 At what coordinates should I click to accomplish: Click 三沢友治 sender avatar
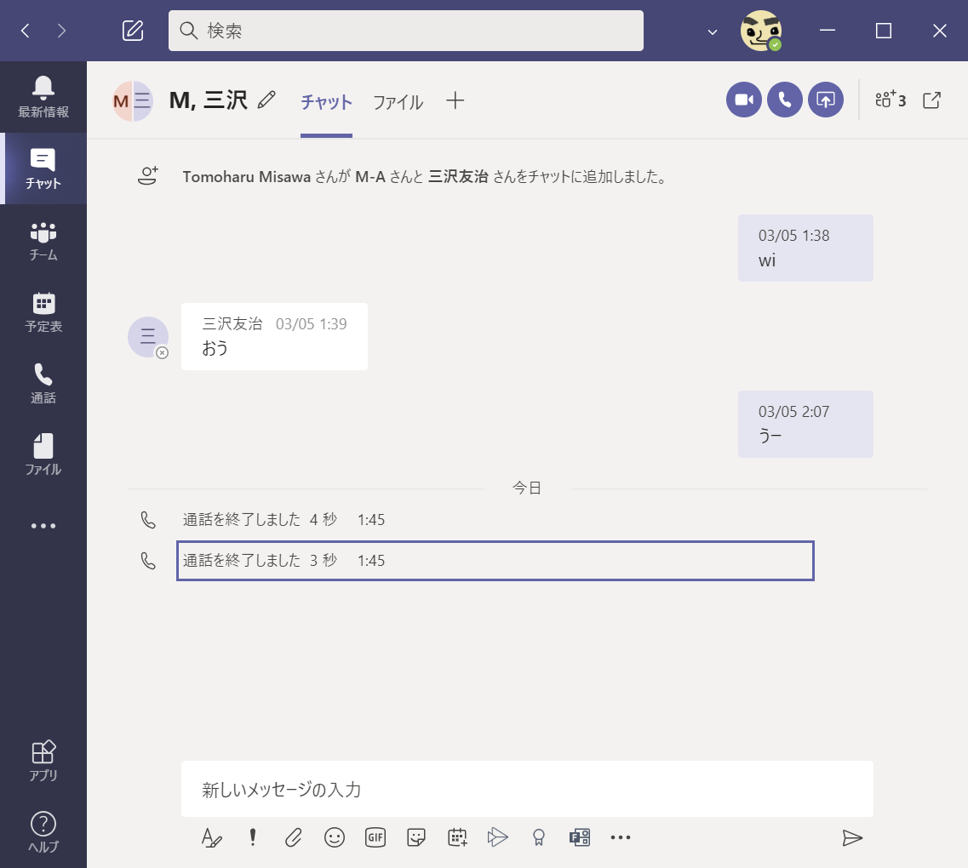[x=148, y=337]
